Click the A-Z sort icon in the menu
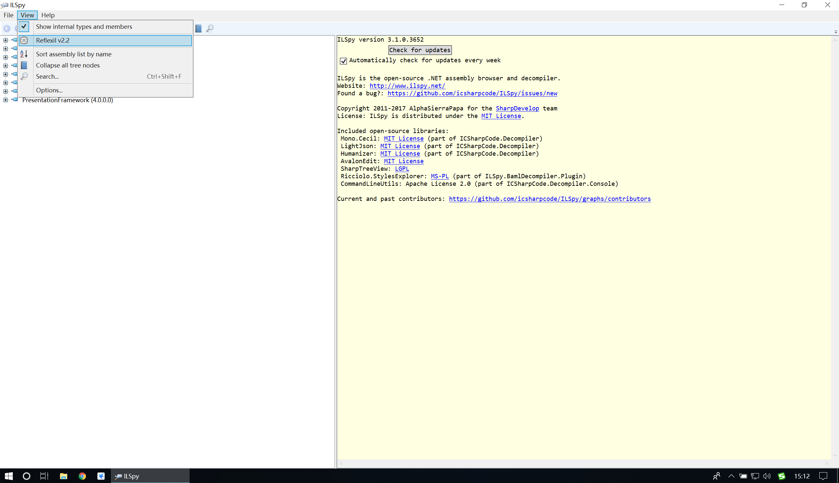Viewport: 839px width, 483px height. click(24, 54)
